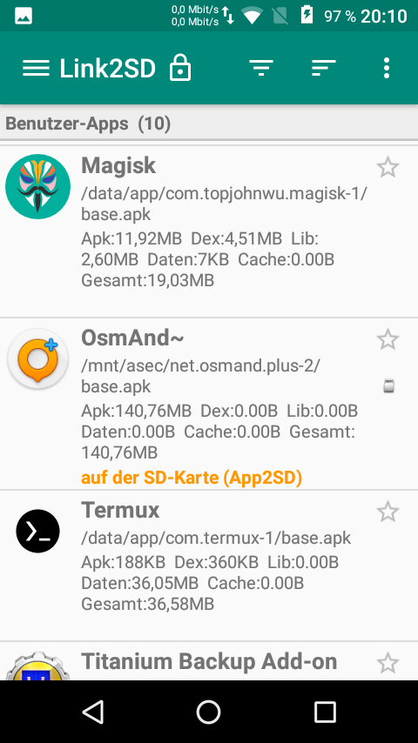Toggle favorite star for OsmAnd~
Viewport: 418px width, 743px height.
pos(388,339)
